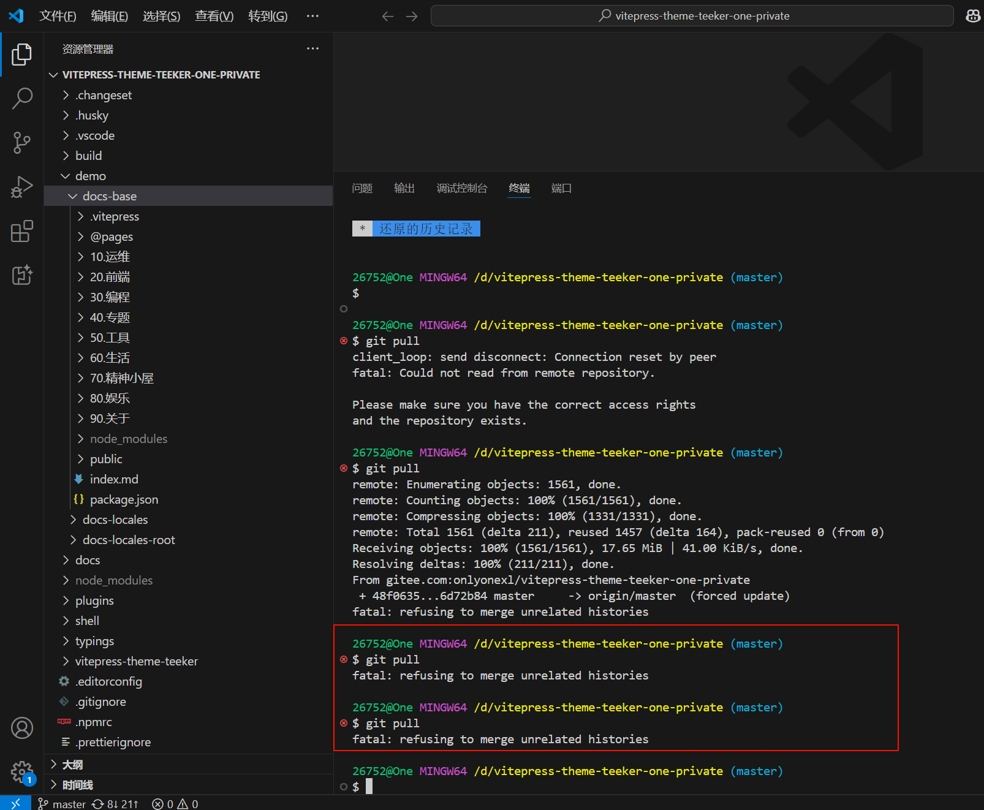Image resolution: width=984 pixels, height=810 pixels.
Task: Open the remote window status bar icon
Action: coord(15,803)
